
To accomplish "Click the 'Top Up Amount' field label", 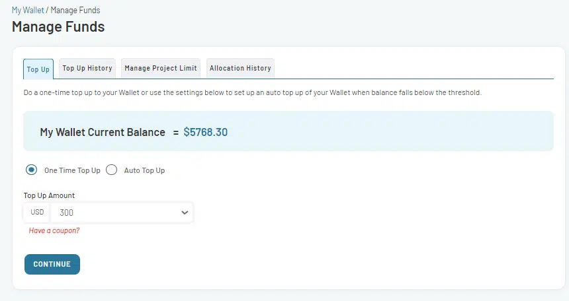I will [x=49, y=195].
